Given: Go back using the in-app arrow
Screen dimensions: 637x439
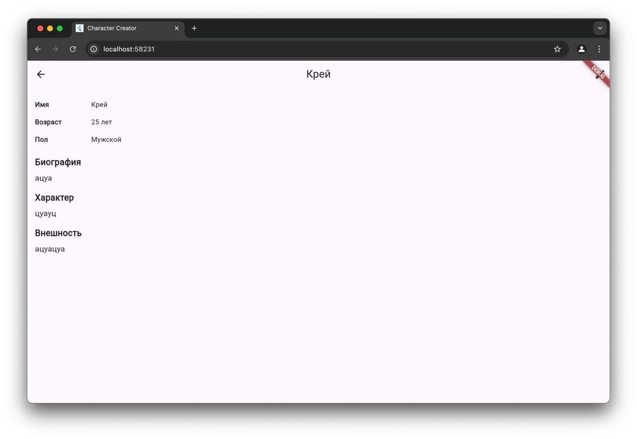Looking at the screenshot, I should (41, 74).
